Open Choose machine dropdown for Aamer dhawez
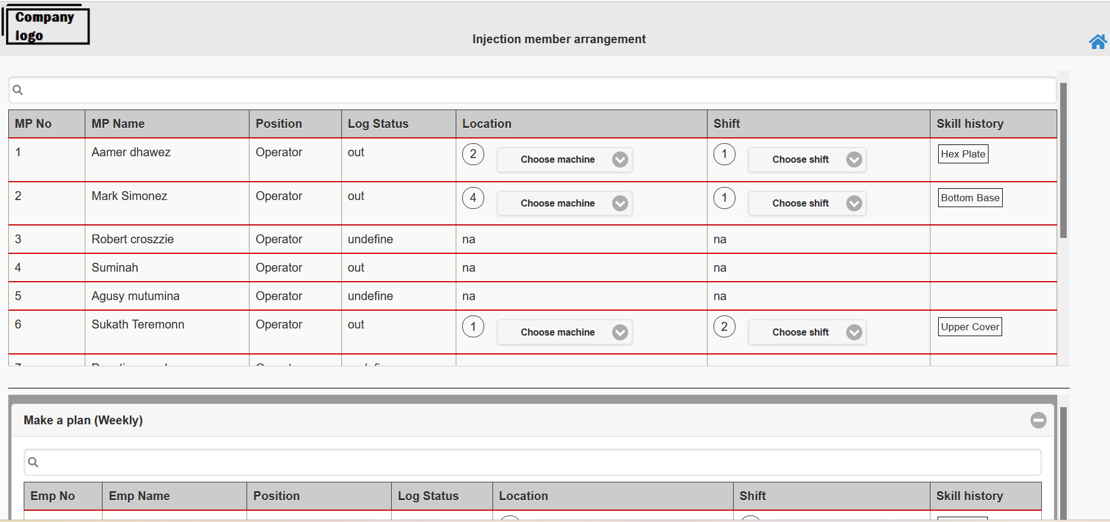 point(564,160)
